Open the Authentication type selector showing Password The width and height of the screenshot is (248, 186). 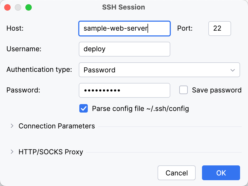click(159, 70)
